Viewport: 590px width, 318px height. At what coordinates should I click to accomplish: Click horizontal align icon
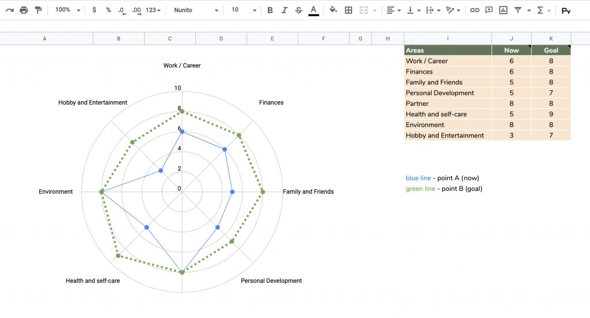391,10
